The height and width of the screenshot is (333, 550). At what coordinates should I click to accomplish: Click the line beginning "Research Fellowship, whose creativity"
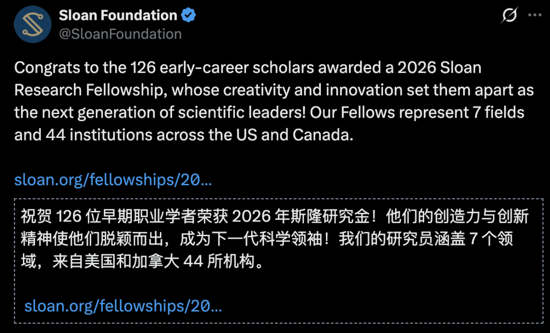coord(274,90)
